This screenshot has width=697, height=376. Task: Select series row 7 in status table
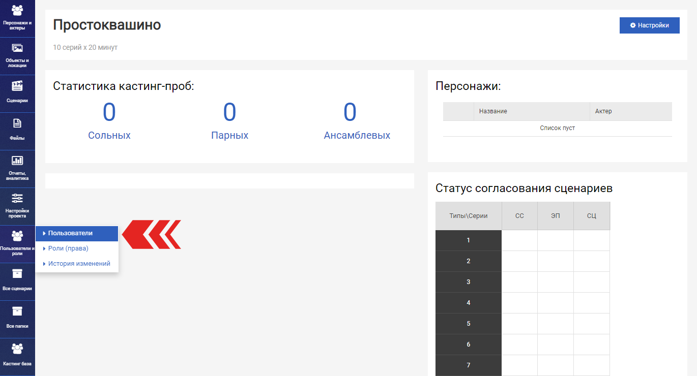pyautogui.click(x=469, y=365)
